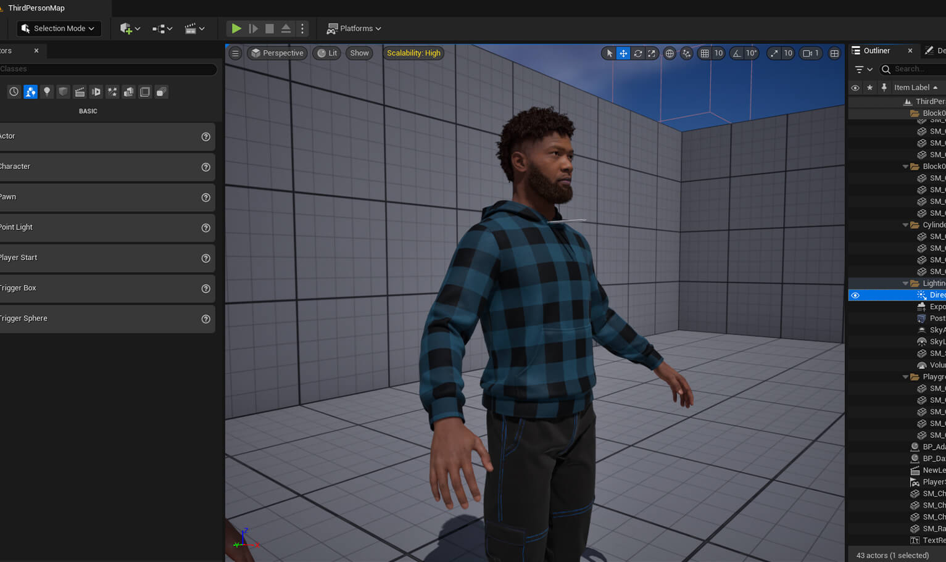Image resolution: width=946 pixels, height=562 pixels.
Task: Open the viewport Show menu
Action: (x=360, y=53)
